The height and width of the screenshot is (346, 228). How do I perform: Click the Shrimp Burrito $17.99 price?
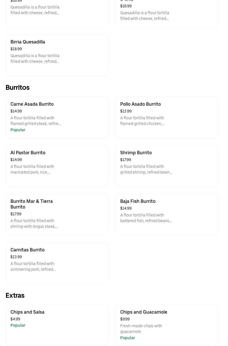(126, 160)
